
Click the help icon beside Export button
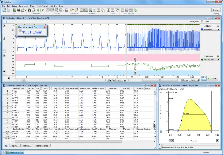(6, 146)
